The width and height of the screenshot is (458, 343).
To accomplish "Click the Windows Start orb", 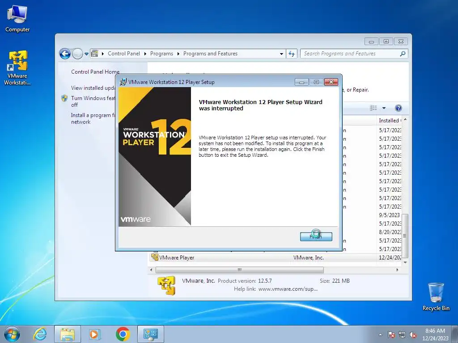I will 12,334.
